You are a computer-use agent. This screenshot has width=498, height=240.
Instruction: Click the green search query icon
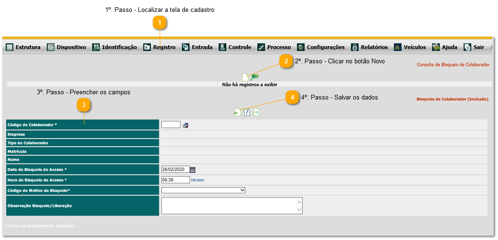click(x=254, y=77)
